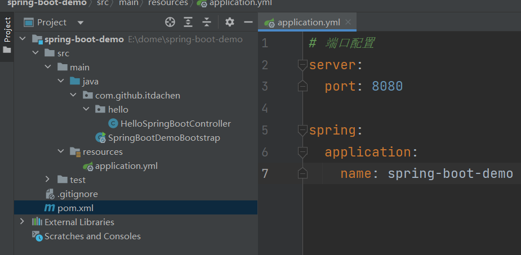Fold the server block in gutter
Viewport: 521px width, 255px height.
(302, 65)
